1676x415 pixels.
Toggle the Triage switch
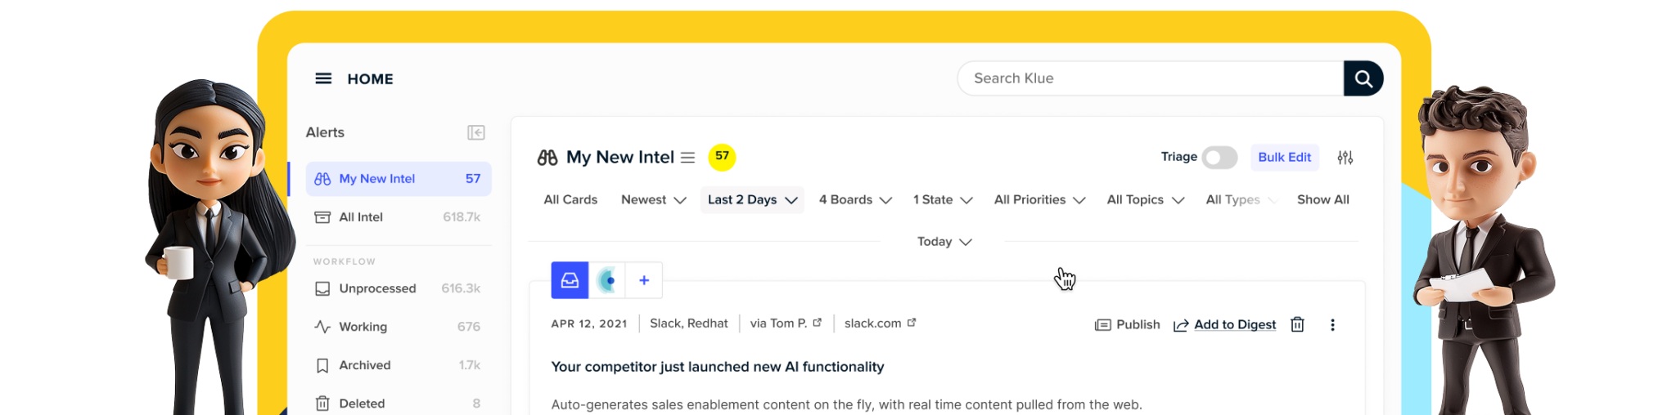point(1219,158)
